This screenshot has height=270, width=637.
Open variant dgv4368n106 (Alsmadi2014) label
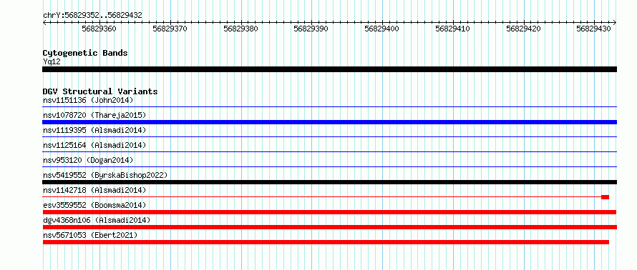(x=97, y=220)
